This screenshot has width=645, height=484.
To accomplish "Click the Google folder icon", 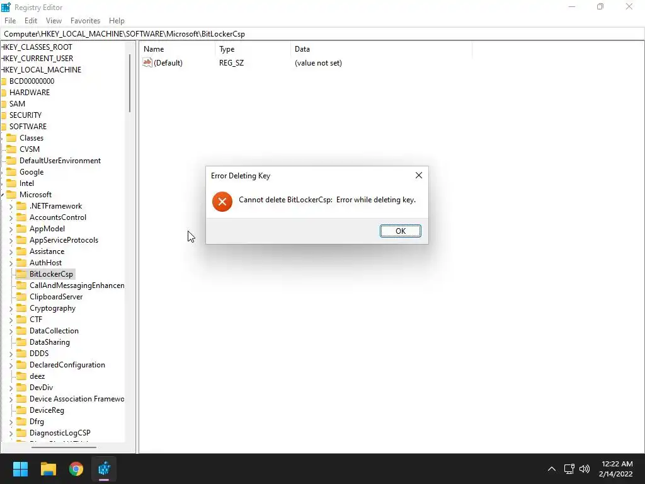I will 11,172.
